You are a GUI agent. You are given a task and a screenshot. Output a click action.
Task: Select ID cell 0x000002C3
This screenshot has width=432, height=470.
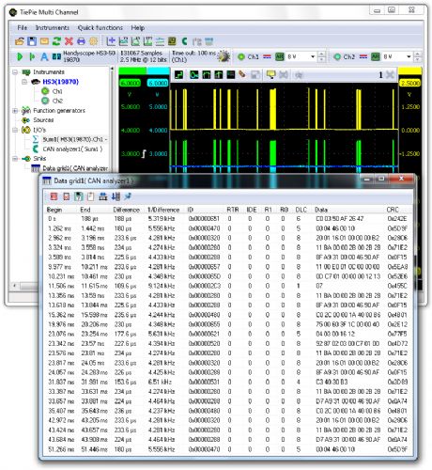point(205,286)
